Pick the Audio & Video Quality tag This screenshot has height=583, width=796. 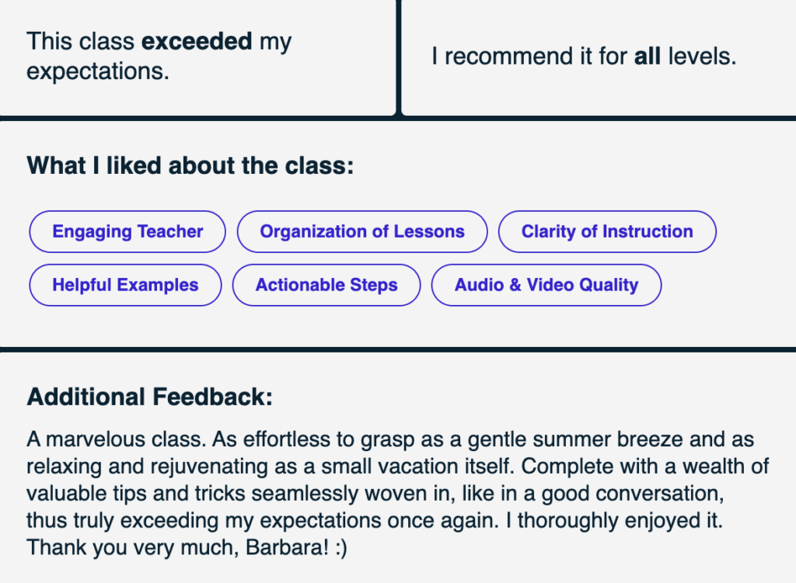click(x=546, y=285)
